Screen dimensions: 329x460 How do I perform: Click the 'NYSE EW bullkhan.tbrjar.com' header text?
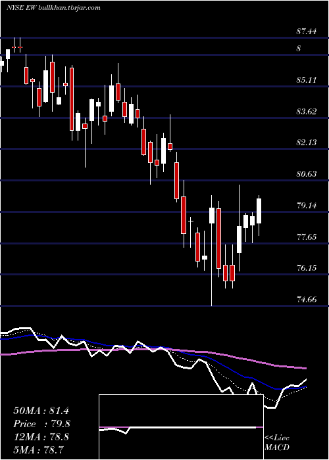tap(53, 8)
